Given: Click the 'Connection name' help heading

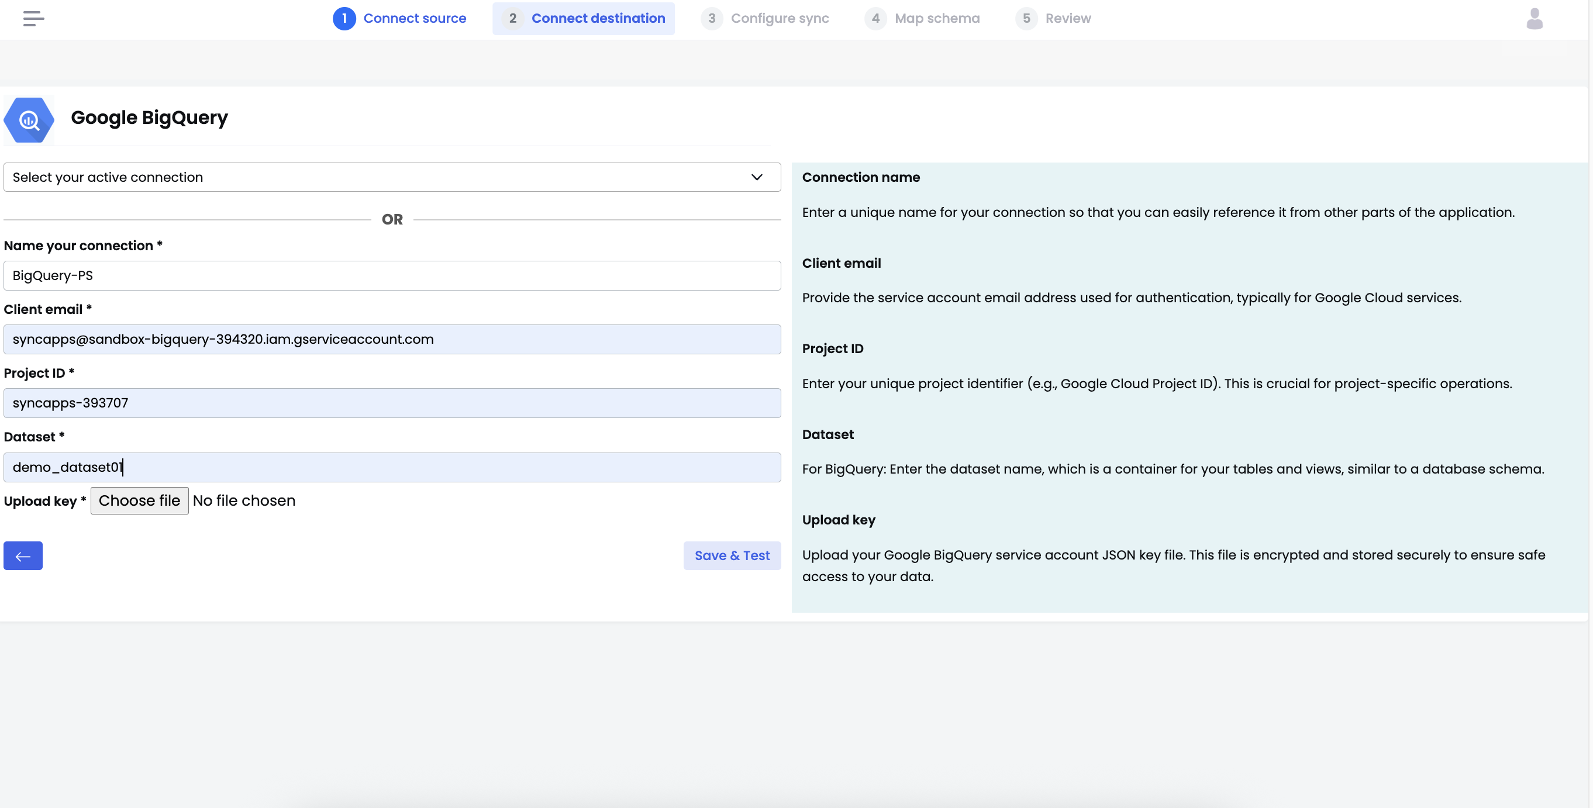Looking at the screenshot, I should [861, 177].
